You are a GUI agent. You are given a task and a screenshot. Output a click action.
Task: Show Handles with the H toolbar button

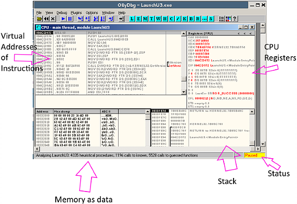165,19
